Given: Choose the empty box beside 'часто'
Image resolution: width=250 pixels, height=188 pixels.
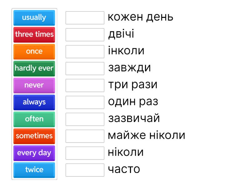Looking at the screenshot, I should pyautogui.click(x=85, y=170).
